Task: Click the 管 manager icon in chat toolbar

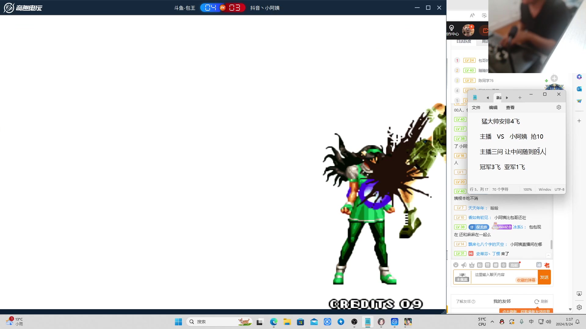Action: [488, 265]
